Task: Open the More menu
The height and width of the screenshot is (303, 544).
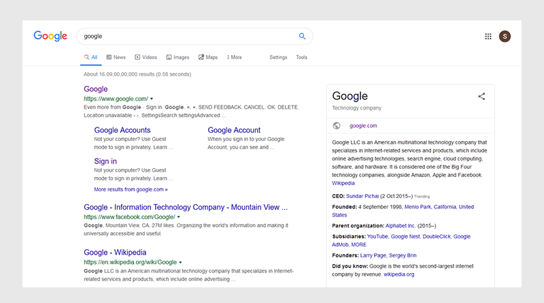Action: [x=235, y=57]
